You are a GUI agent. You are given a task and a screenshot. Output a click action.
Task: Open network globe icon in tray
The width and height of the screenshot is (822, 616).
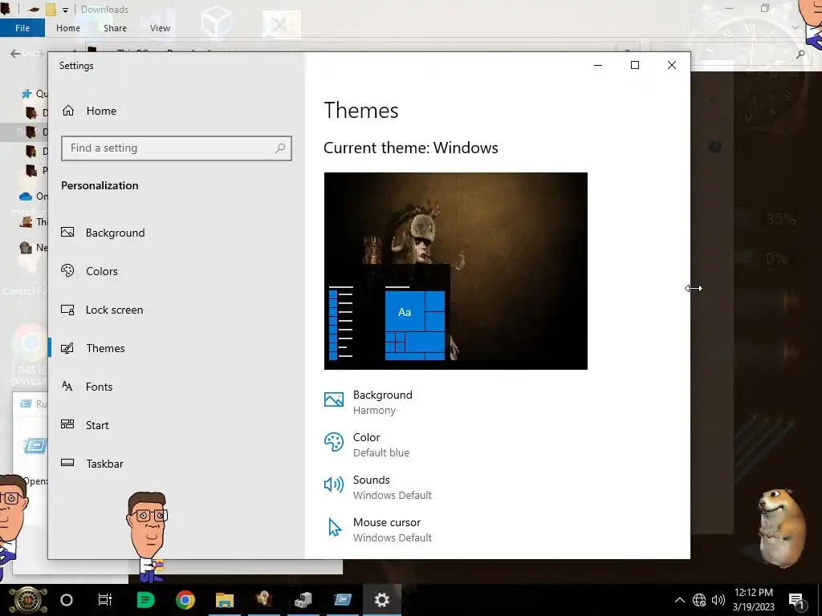699,600
